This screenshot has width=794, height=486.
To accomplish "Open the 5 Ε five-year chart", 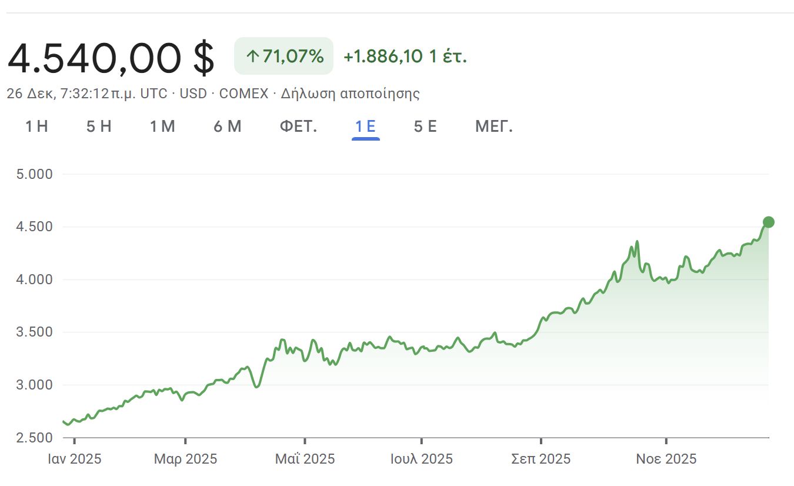I will [425, 126].
